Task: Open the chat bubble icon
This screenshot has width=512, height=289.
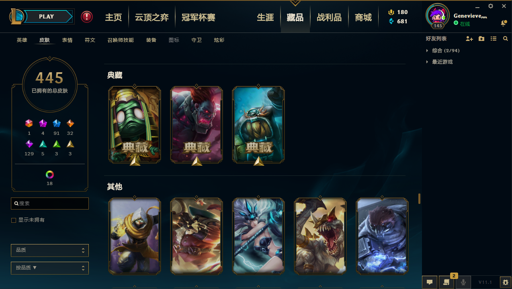Action: point(429,282)
